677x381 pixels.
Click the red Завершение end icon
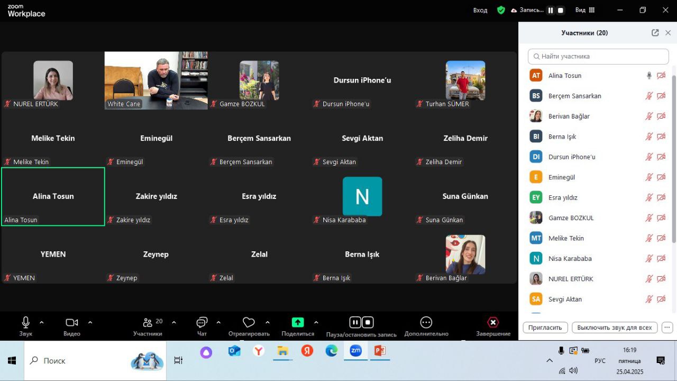click(493, 322)
